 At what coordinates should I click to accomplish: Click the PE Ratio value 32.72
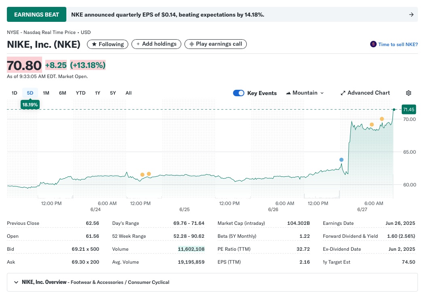(303, 249)
